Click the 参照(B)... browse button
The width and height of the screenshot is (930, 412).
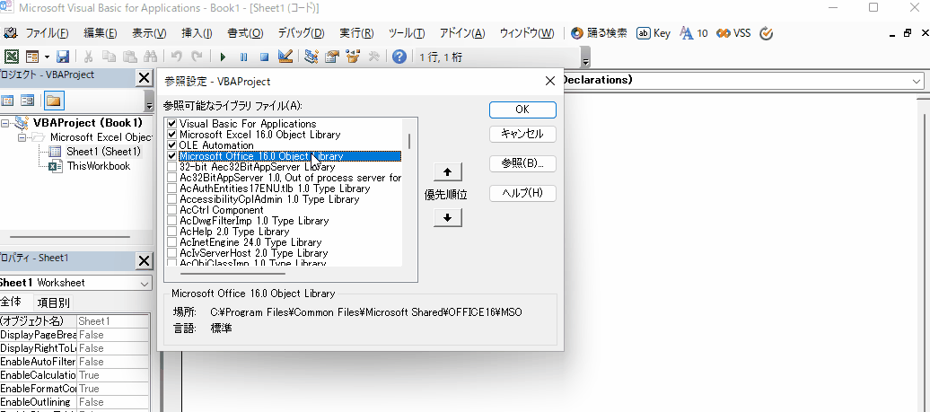point(522,163)
